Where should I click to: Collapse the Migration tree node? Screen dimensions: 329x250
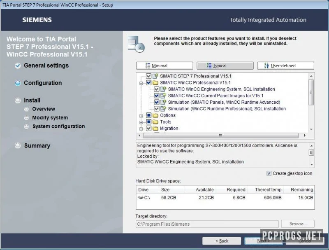[x=141, y=129]
